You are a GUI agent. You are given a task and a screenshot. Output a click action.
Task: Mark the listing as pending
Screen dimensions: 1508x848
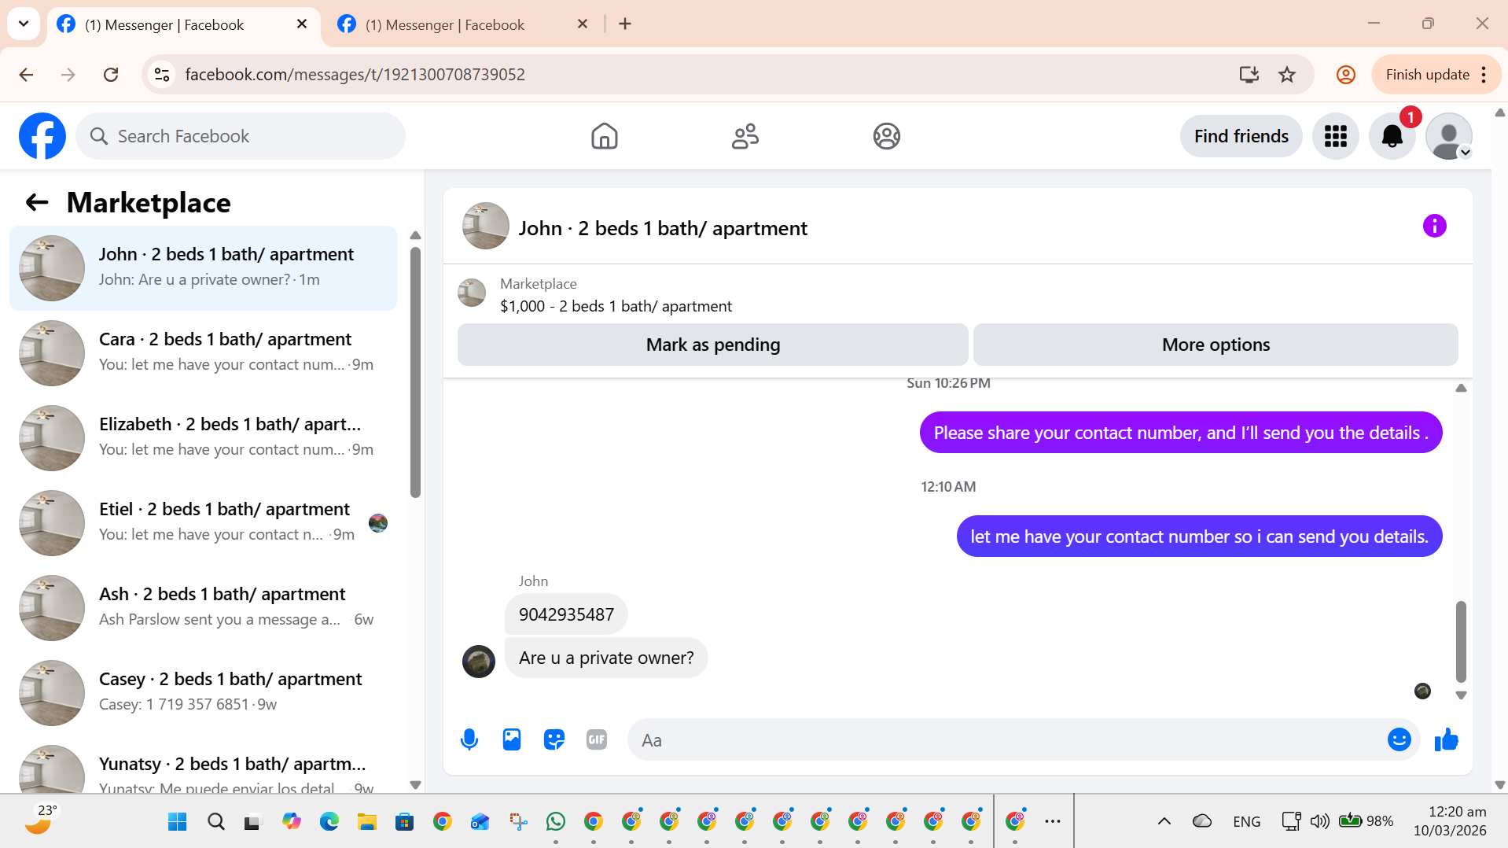tap(712, 345)
